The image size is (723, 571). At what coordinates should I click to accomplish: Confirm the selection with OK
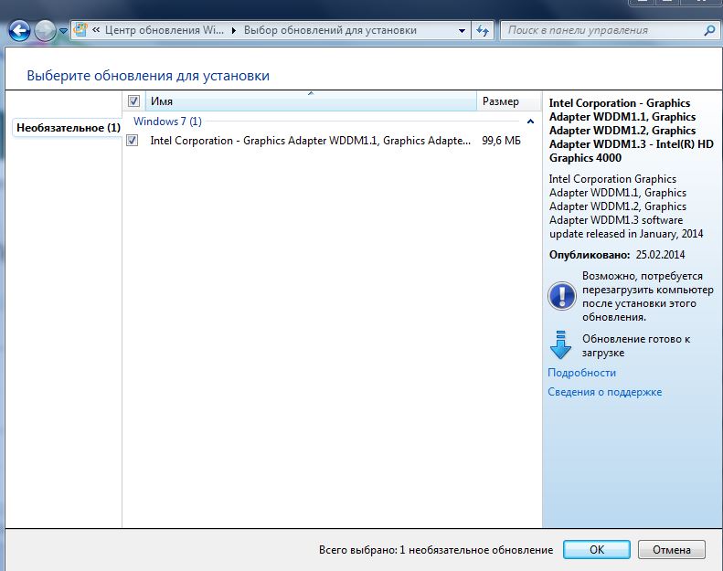coord(597,549)
